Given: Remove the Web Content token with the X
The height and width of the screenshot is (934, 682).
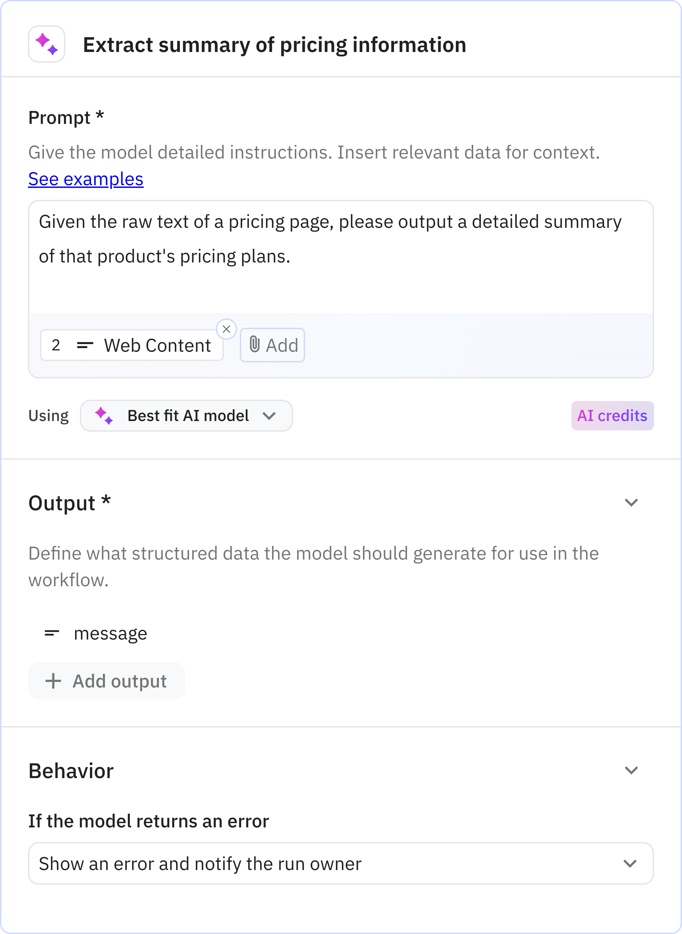Looking at the screenshot, I should pos(226,329).
